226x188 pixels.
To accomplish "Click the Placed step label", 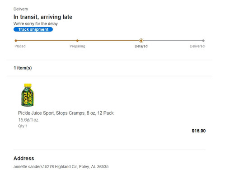I will click(x=20, y=46).
